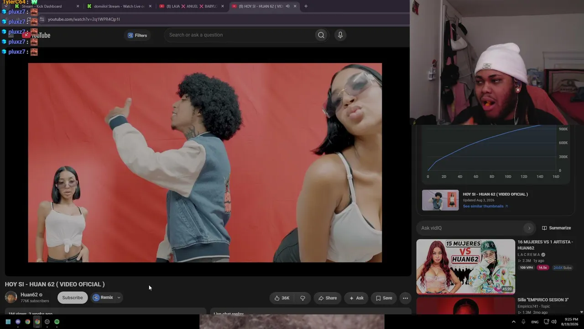Click the video title 'HOY SI - HUAN 62'
This screenshot has width=584, height=329.
[x=55, y=284]
